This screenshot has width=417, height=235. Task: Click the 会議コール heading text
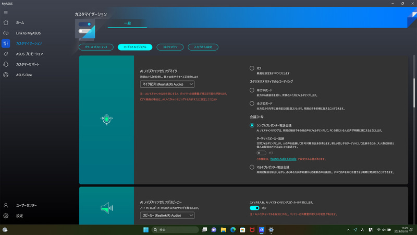[256, 117]
